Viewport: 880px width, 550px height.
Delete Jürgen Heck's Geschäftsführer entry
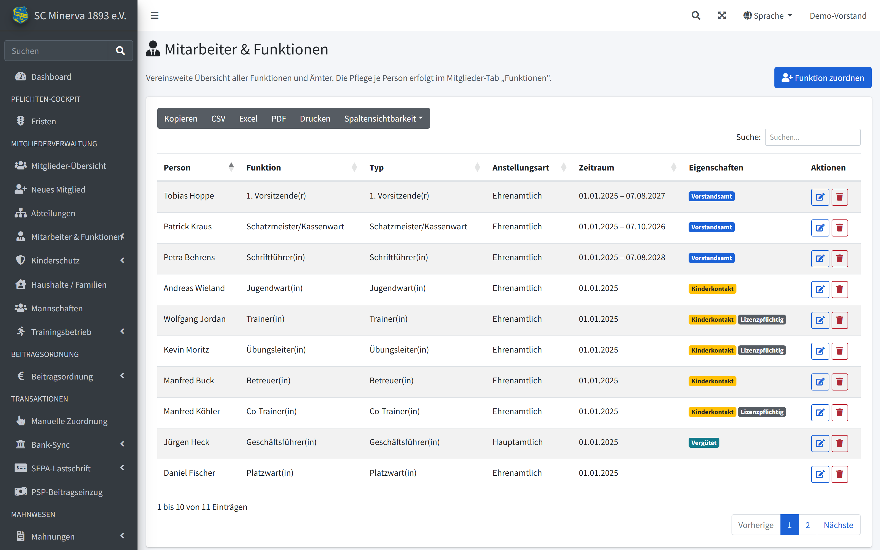tap(839, 443)
